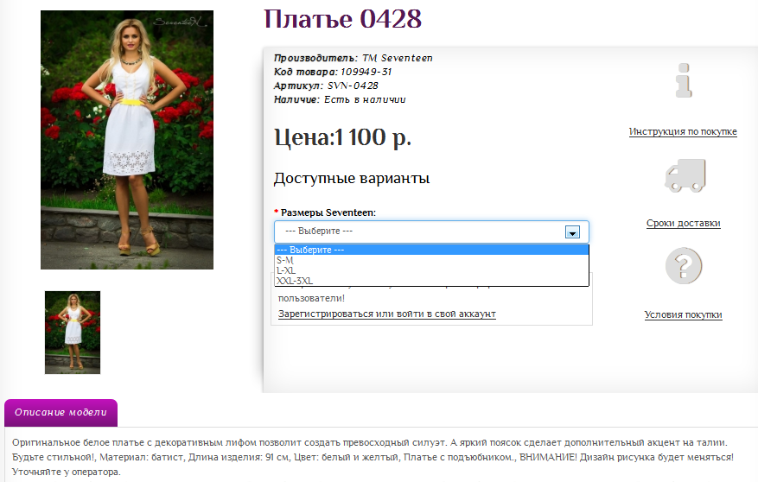The height and width of the screenshot is (482, 758).
Task: Open Сроки доставки link
Action: 683,223
